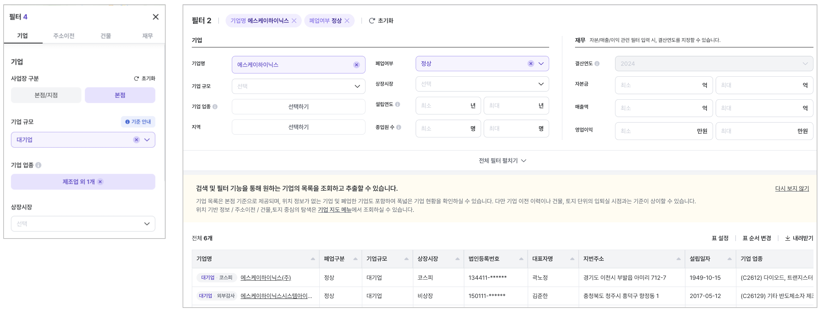The width and height of the screenshot is (821, 313).
Task: Click the 다시 보지 않기 link
Action: tap(792, 189)
